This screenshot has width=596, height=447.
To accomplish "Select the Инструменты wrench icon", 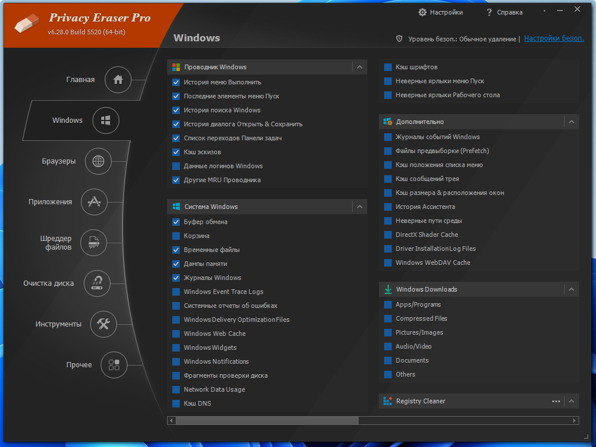I will pyautogui.click(x=104, y=324).
